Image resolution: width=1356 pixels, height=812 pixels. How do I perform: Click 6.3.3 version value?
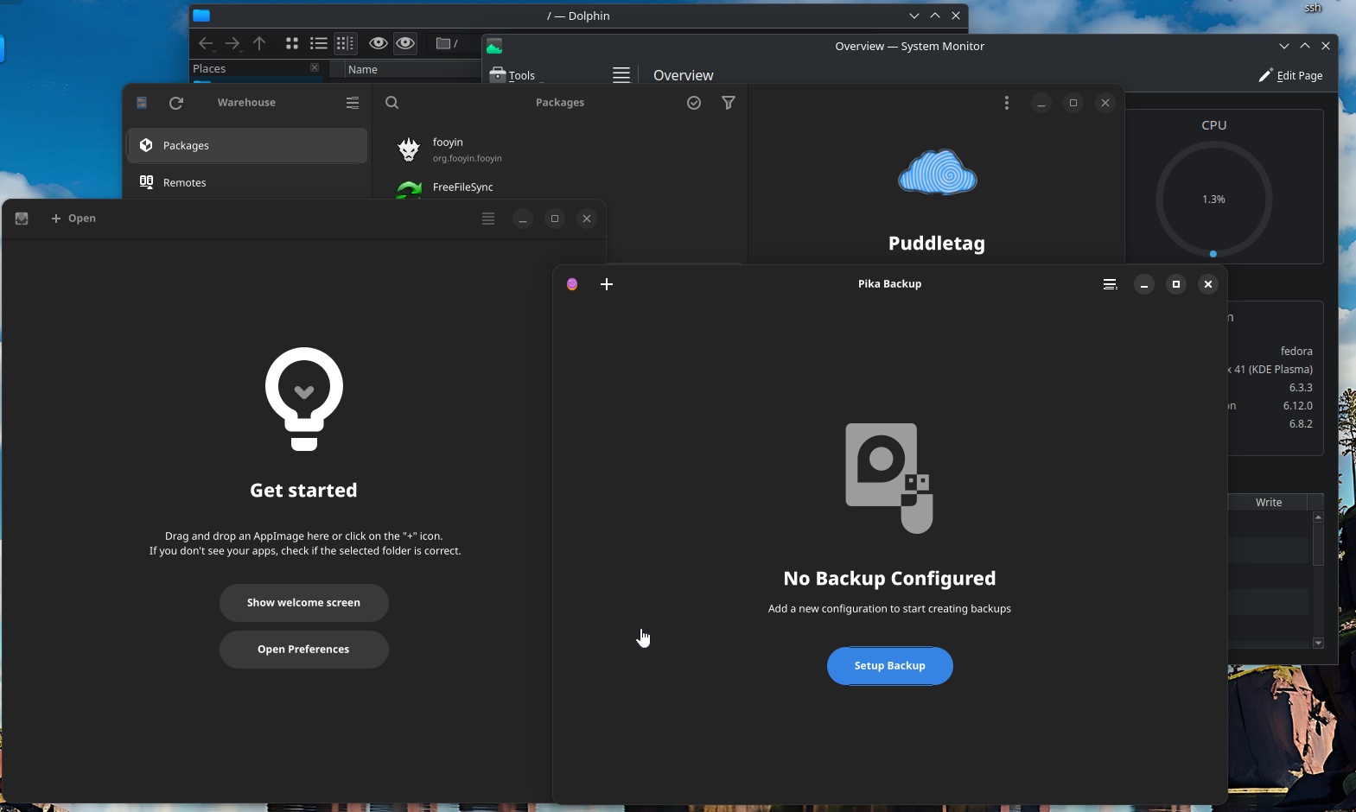1301,387
